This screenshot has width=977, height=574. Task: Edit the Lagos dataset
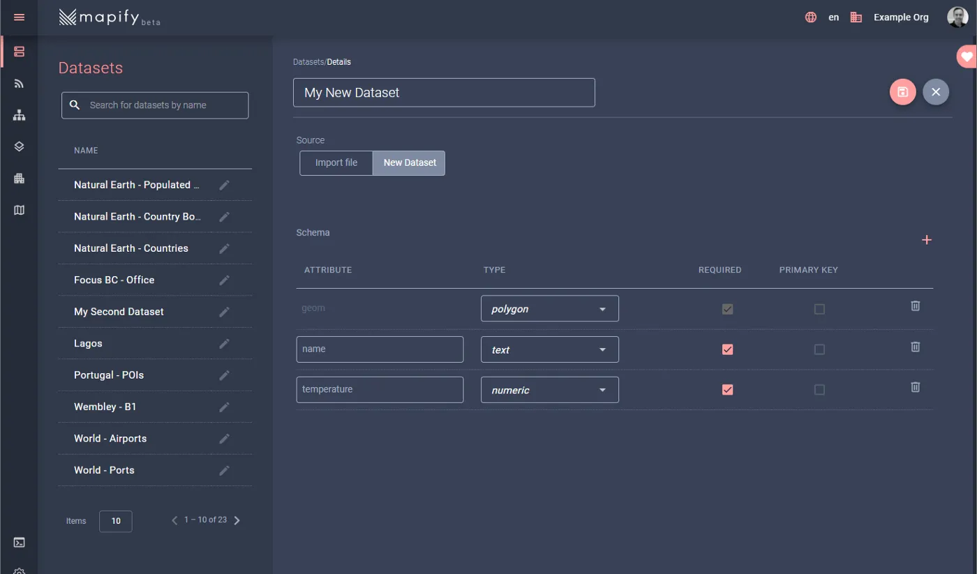tap(224, 343)
